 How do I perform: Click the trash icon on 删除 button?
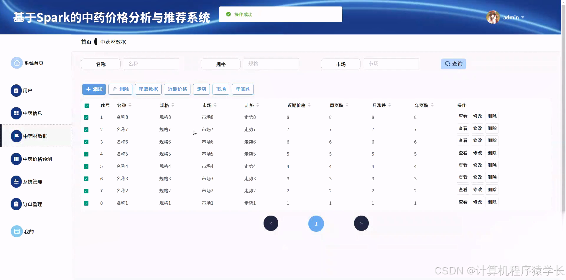coord(115,89)
